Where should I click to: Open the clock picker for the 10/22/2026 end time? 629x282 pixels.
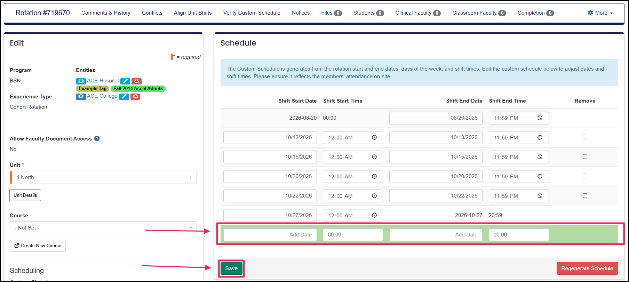tap(540, 196)
